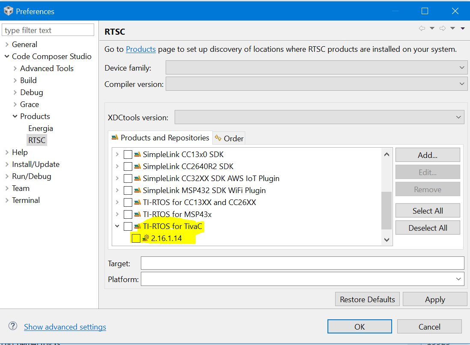Click the product list scroll up arrow

(387, 155)
